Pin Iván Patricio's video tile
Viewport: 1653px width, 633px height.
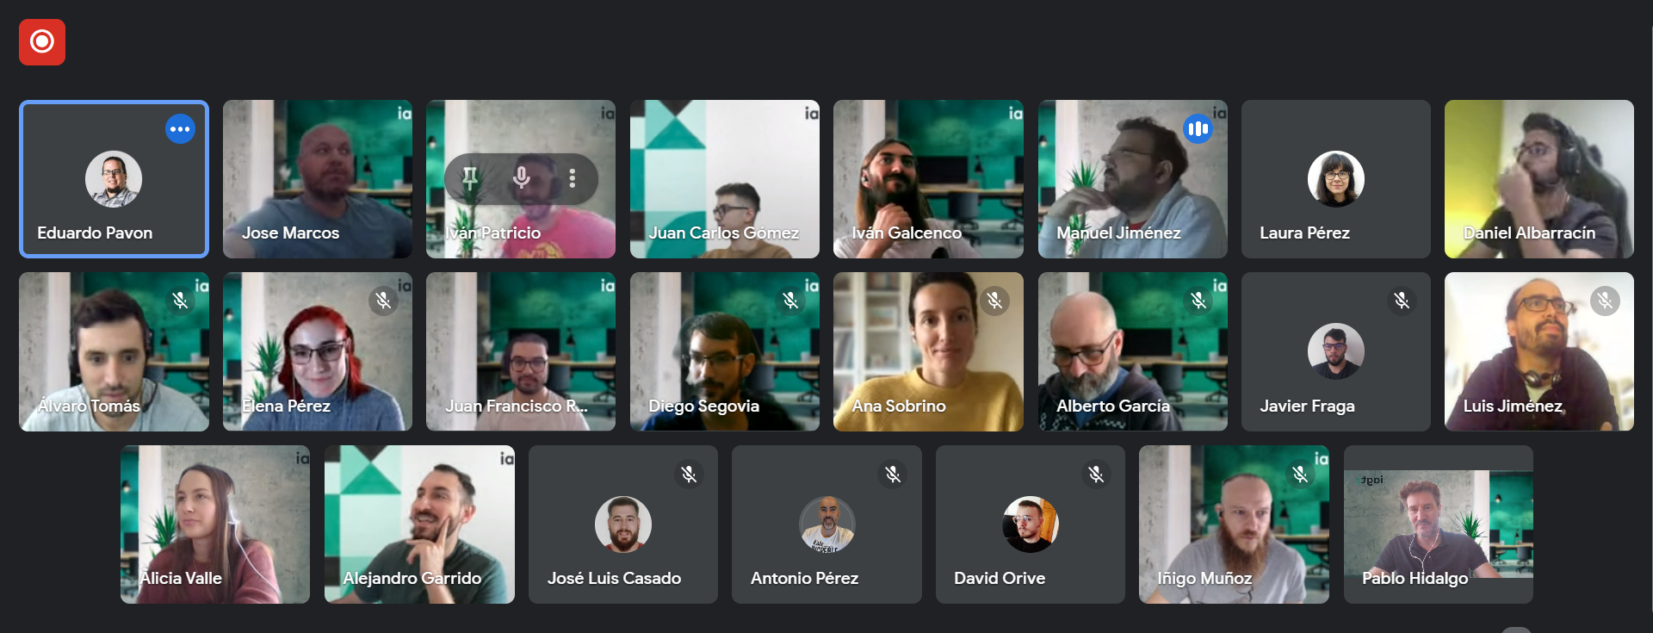(470, 178)
